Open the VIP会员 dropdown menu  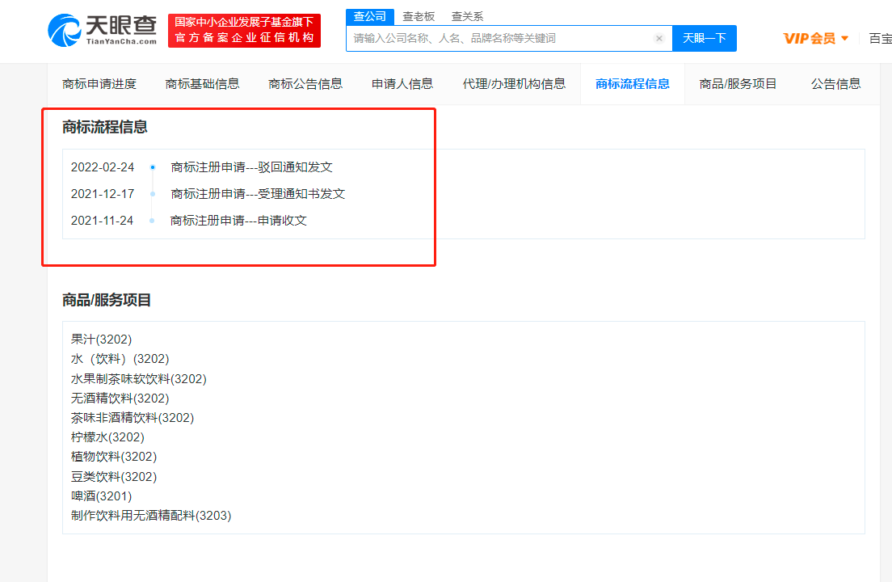click(815, 38)
